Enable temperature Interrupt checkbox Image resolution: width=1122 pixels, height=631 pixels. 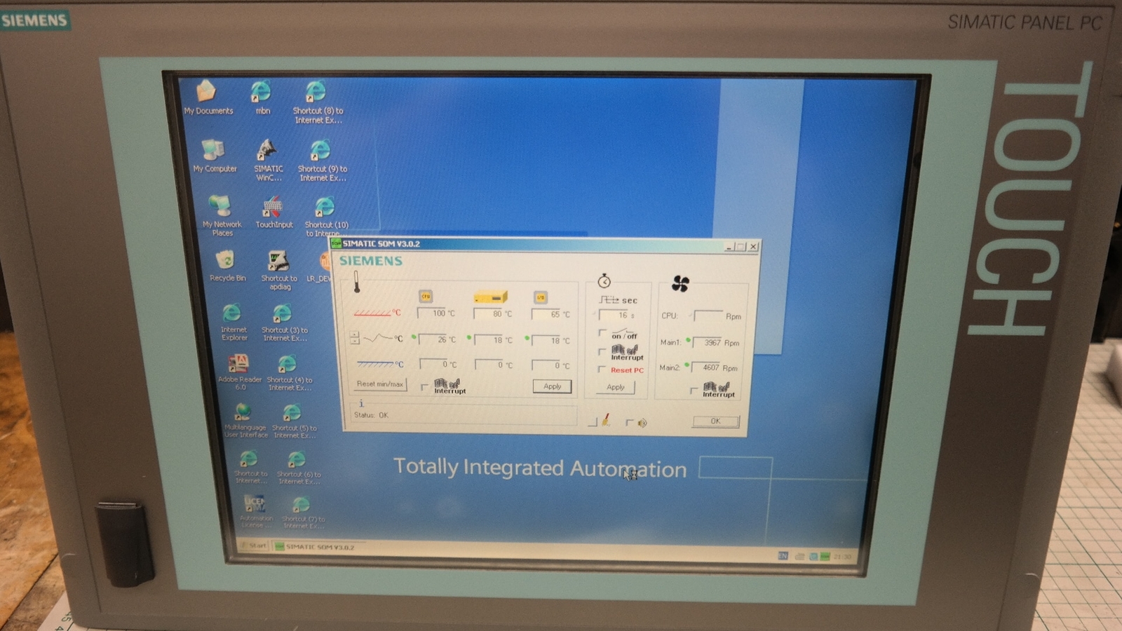(424, 386)
